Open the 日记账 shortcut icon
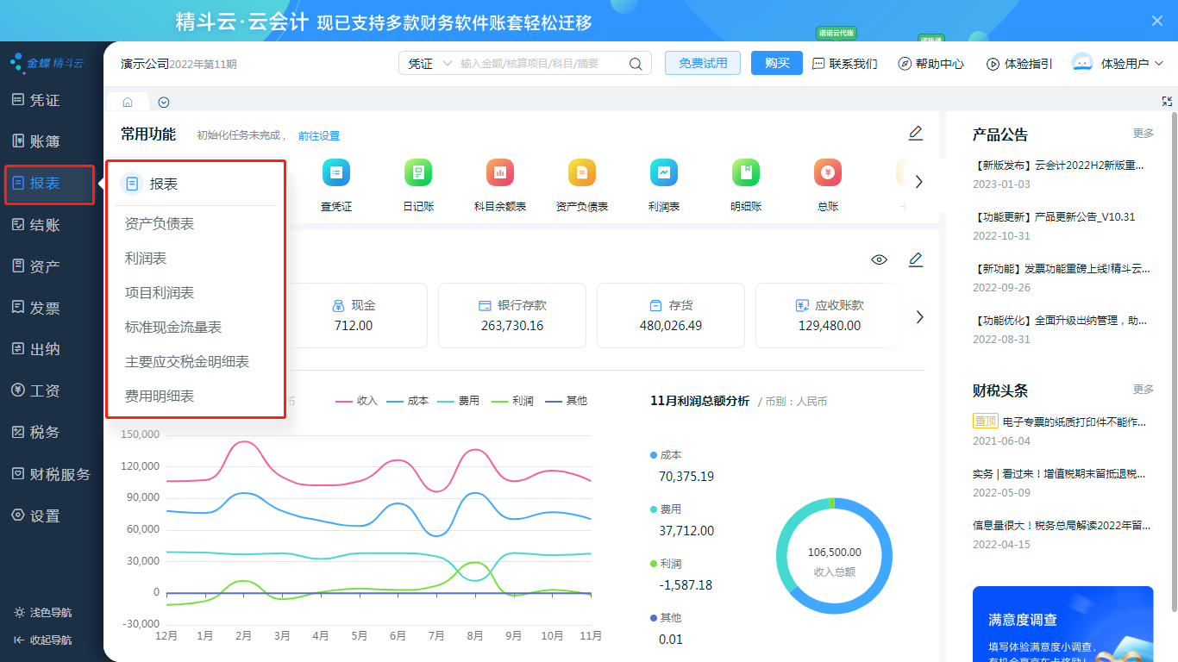Screen dimensions: 1178x662 [418, 173]
